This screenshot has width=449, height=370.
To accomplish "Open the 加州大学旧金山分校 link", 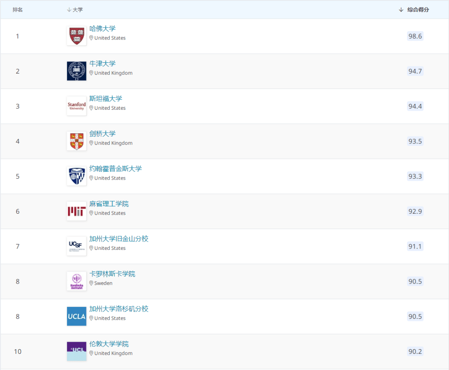I will click(119, 239).
